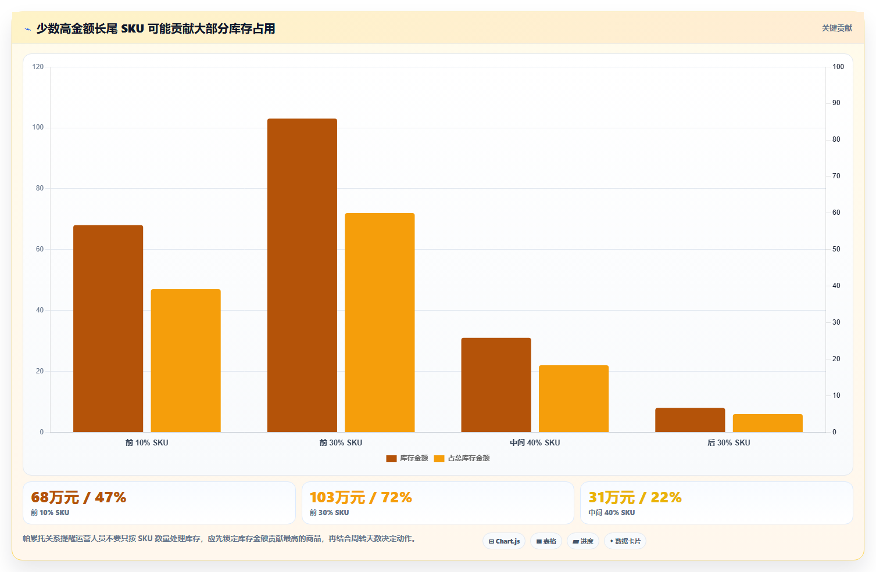Click the 前 10% SKU axis label
Image resolution: width=876 pixels, height=572 pixels.
point(147,443)
